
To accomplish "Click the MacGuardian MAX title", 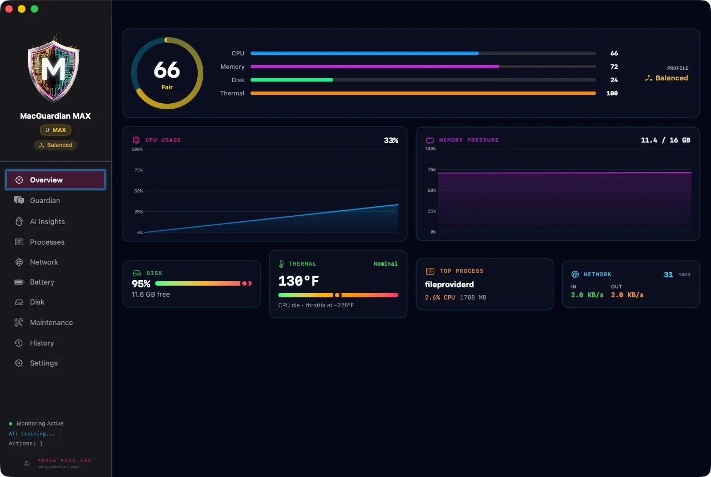I will coord(55,116).
